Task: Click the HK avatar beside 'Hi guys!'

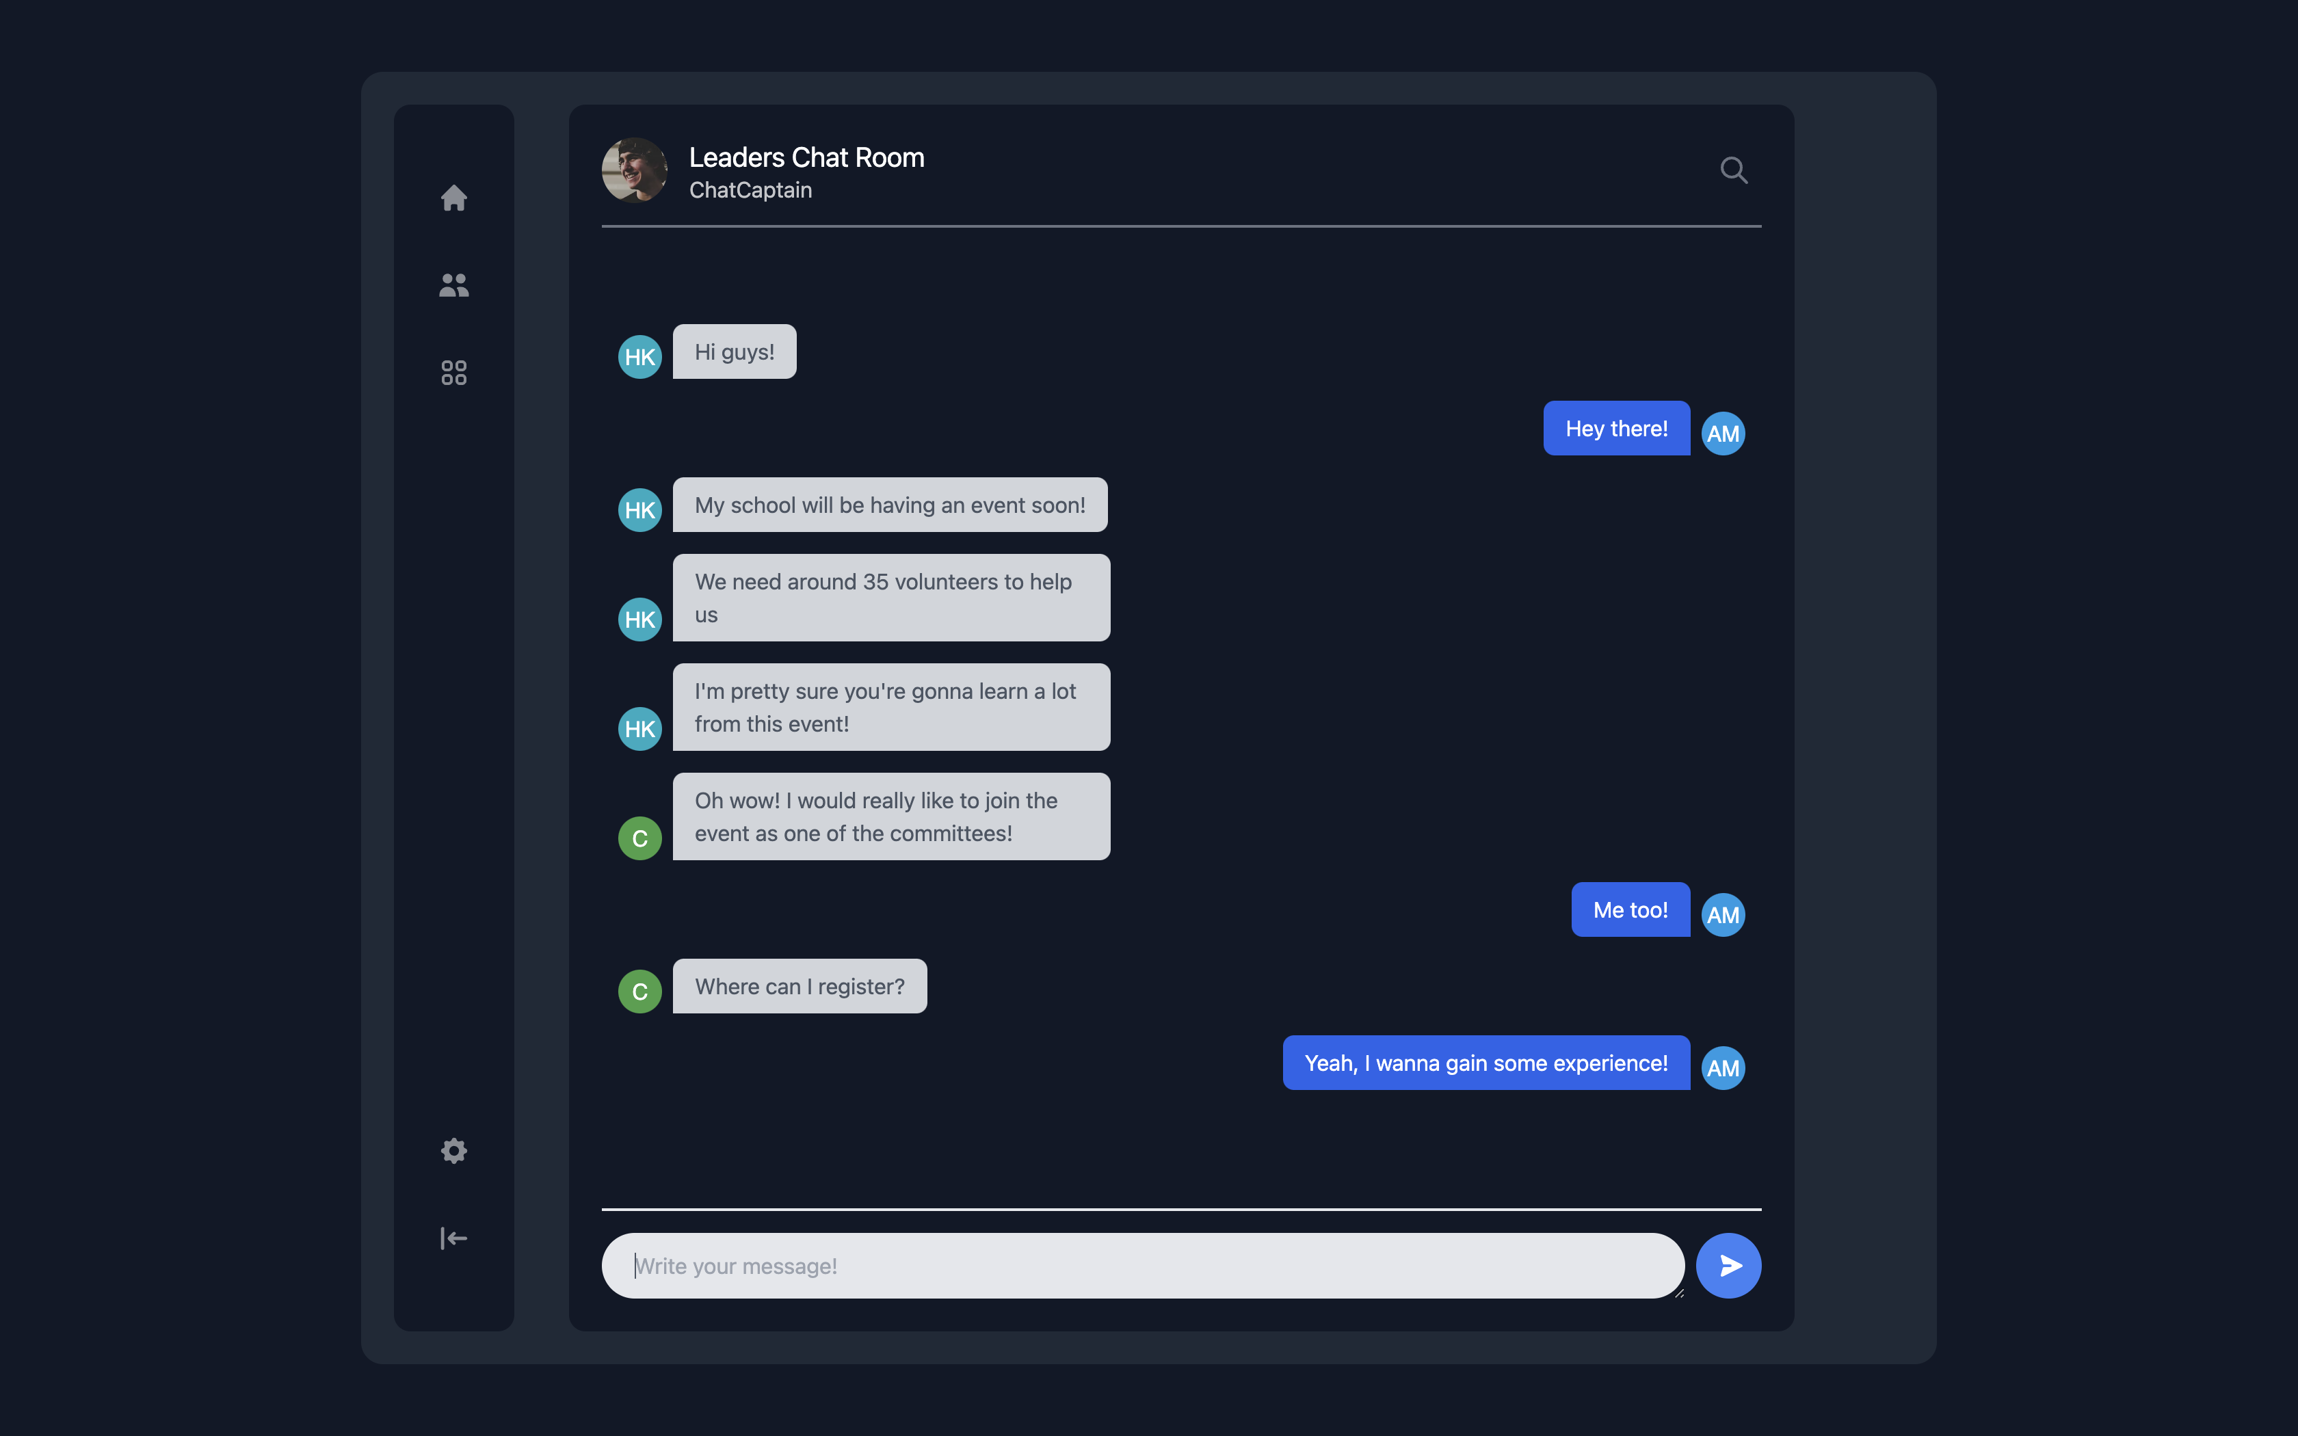Action: (x=640, y=357)
